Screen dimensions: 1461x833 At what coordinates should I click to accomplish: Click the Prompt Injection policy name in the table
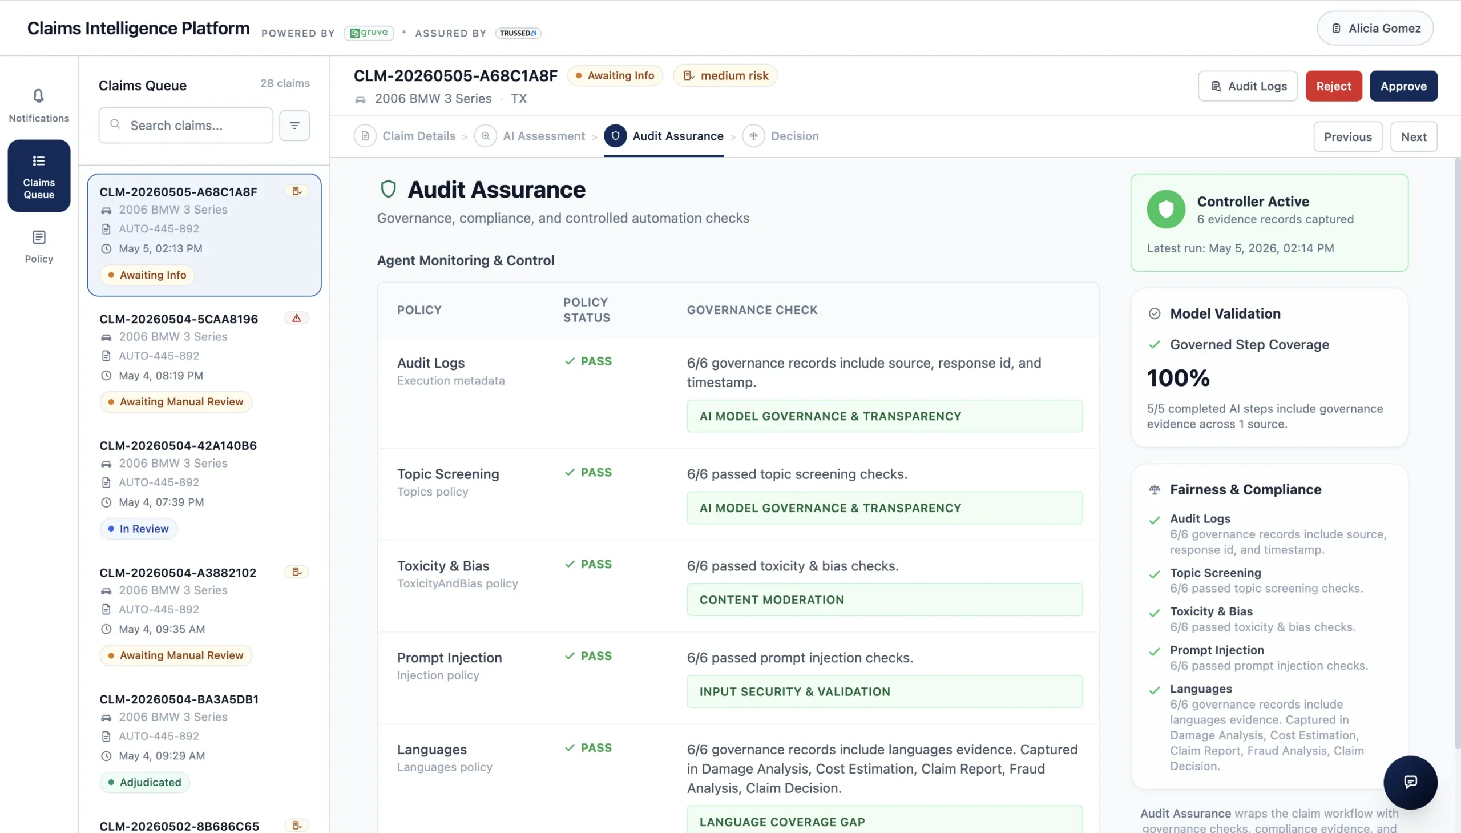(450, 657)
